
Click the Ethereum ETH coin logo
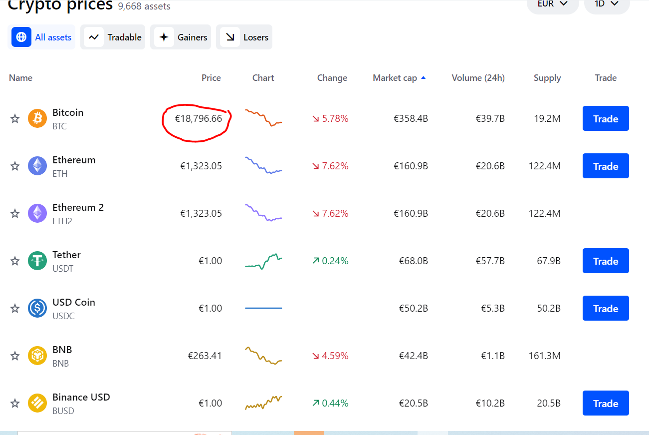pos(37,166)
